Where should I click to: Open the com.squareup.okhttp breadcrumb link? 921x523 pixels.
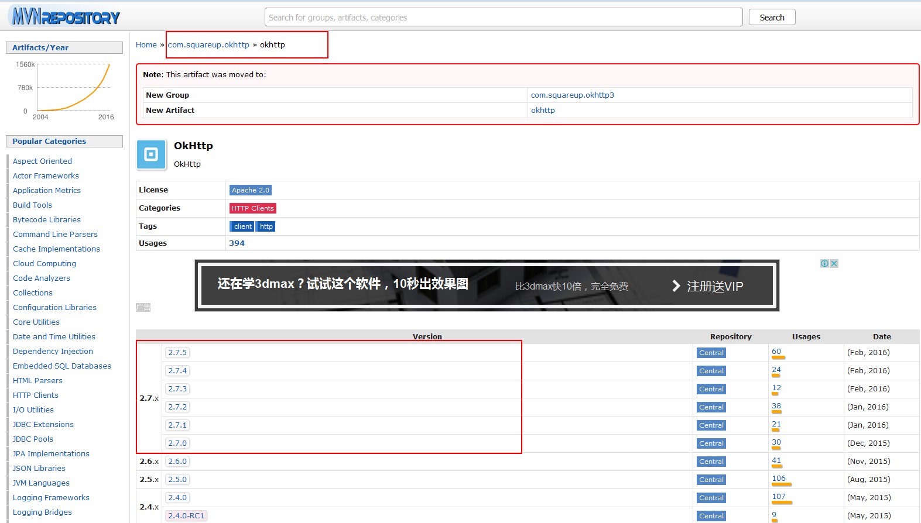(x=208, y=44)
